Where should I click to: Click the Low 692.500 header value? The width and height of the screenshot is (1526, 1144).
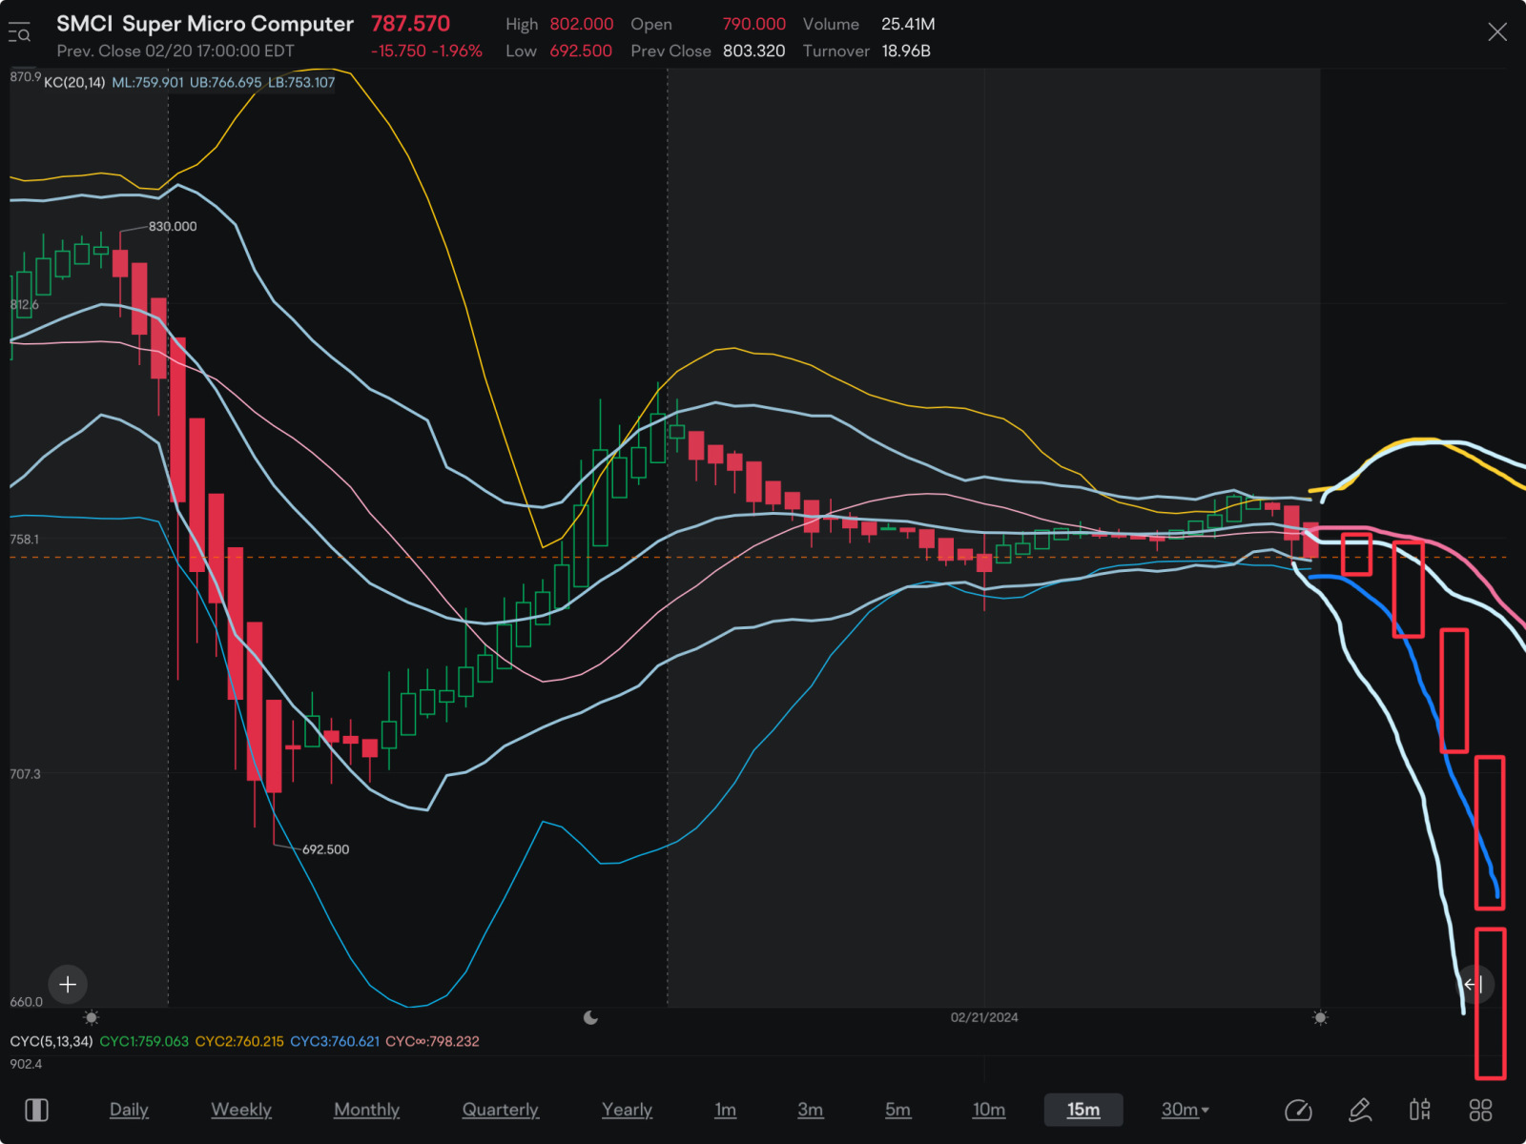[581, 51]
